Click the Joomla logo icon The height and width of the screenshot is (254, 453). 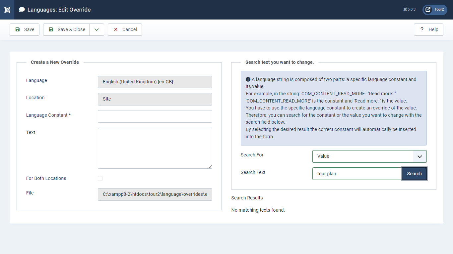pyautogui.click(x=7, y=10)
